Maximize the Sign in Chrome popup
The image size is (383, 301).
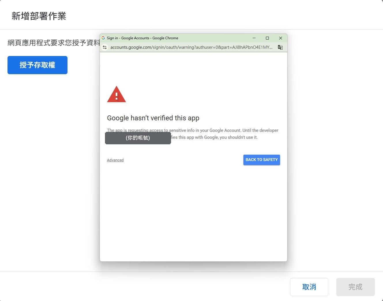pyautogui.click(x=267, y=38)
